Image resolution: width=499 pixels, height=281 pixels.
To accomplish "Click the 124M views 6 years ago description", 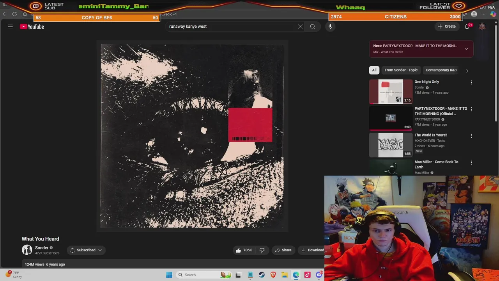I will (x=45, y=265).
